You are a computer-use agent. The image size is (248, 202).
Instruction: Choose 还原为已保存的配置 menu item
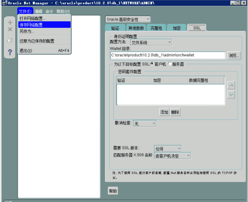(44, 41)
